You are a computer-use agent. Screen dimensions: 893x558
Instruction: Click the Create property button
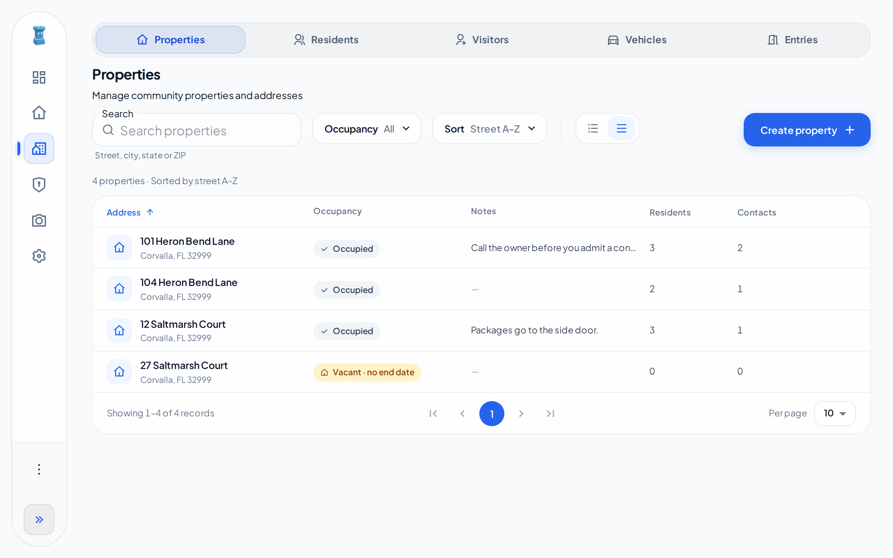(x=806, y=130)
